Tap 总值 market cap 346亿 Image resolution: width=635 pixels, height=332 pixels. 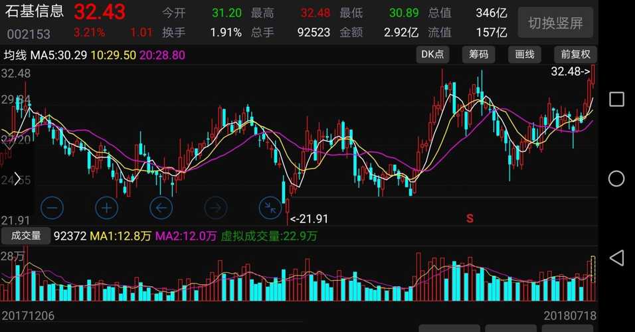(x=492, y=13)
